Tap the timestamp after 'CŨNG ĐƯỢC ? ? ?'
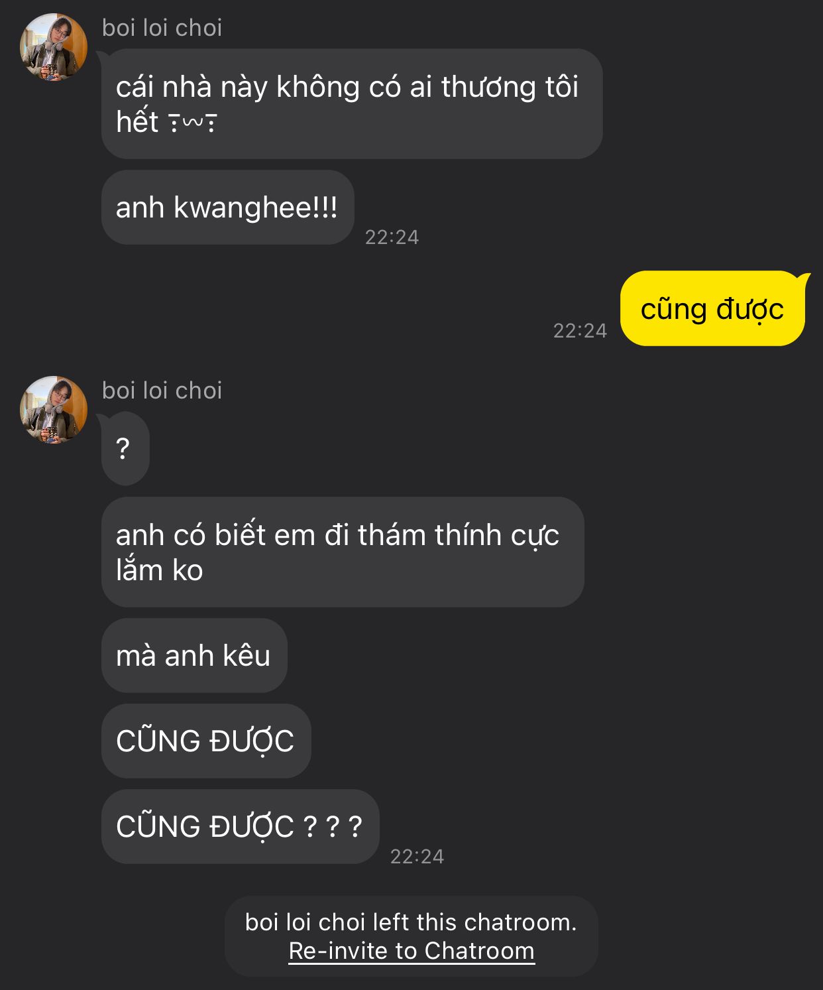The height and width of the screenshot is (990, 823). (417, 857)
